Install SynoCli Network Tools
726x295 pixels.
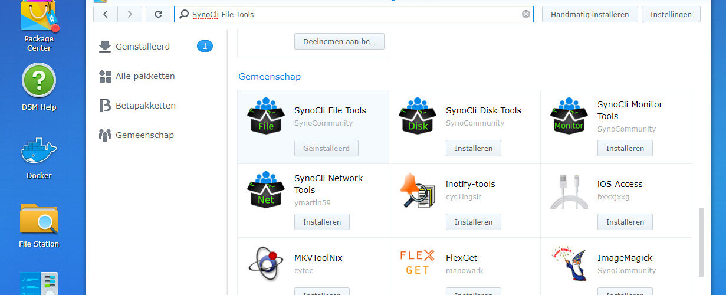point(322,222)
